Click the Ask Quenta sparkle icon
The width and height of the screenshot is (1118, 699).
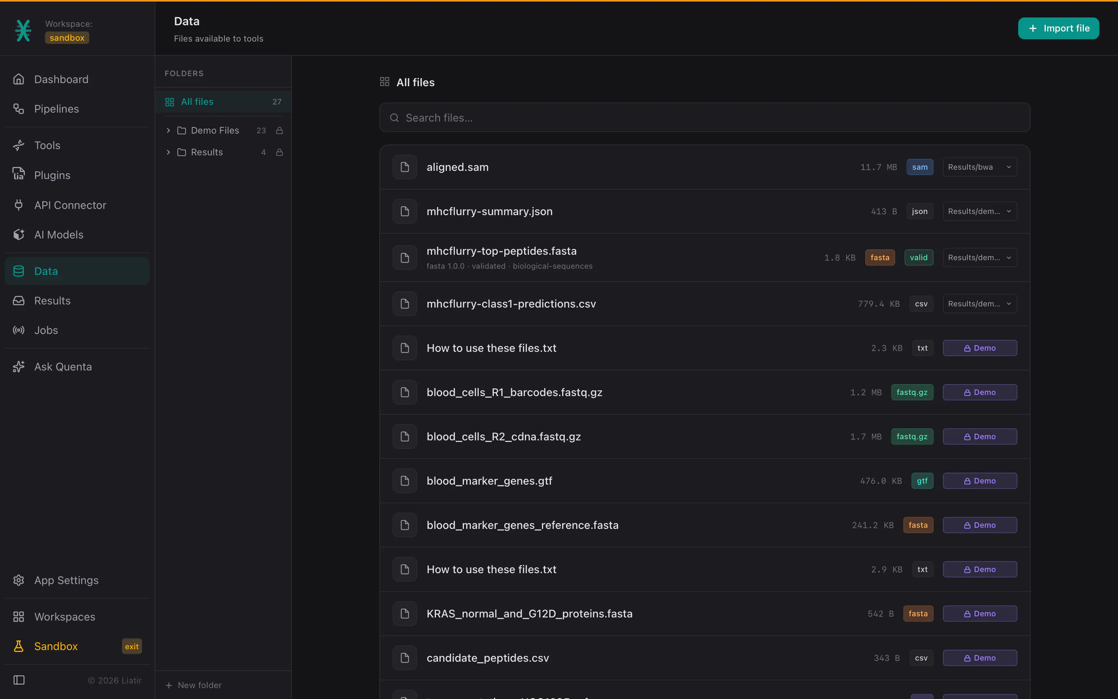[x=19, y=367]
